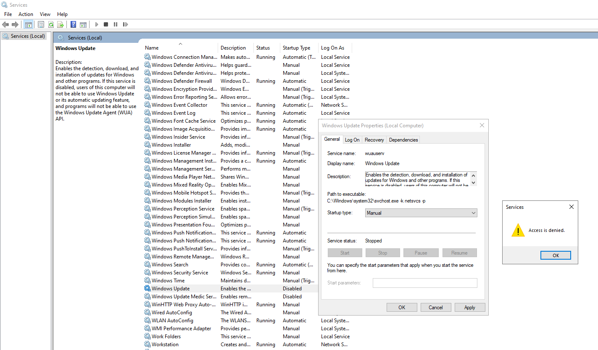This screenshot has height=350, width=598.
Task: Click the Export List toolbar icon
Action: [x=61, y=24]
